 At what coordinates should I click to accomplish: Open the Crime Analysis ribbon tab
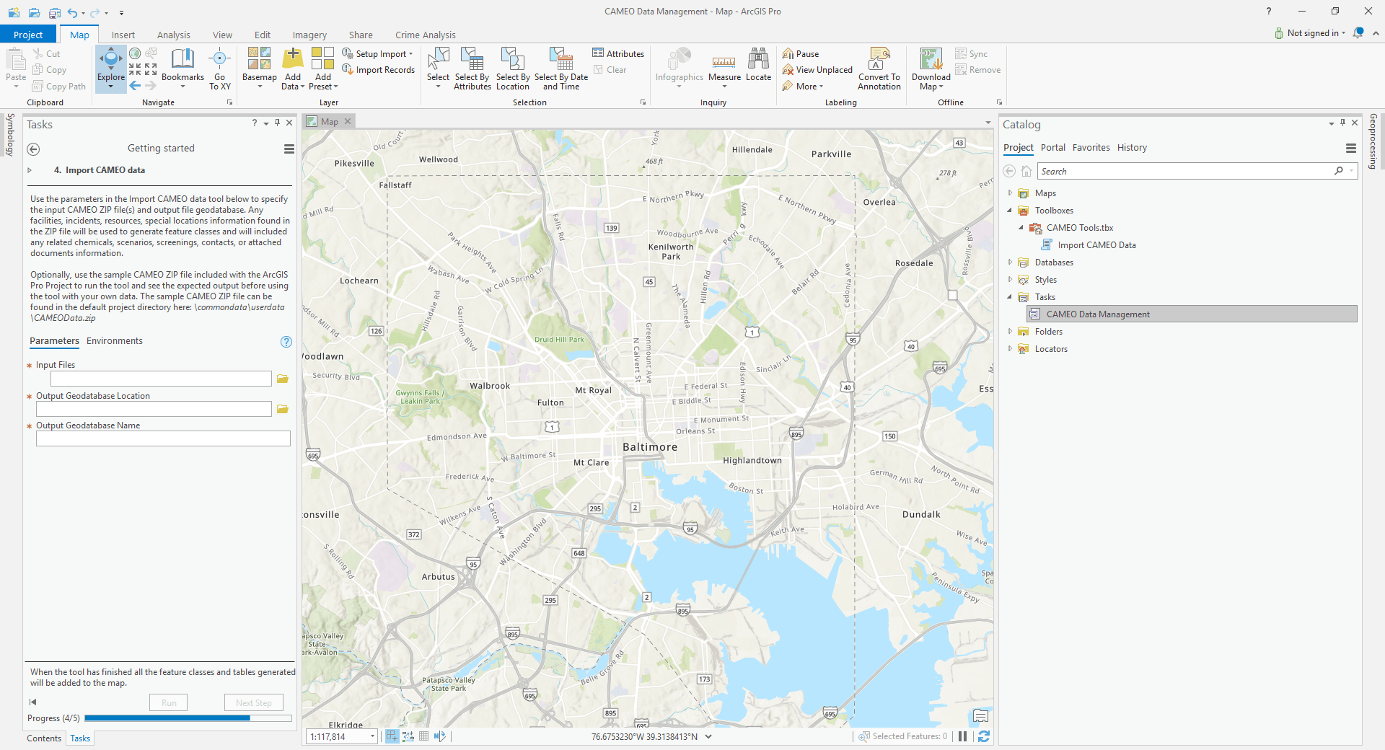tap(426, 35)
